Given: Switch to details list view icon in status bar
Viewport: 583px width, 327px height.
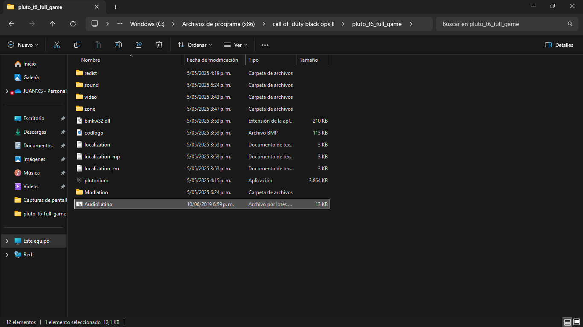Looking at the screenshot, I should point(567,322).
